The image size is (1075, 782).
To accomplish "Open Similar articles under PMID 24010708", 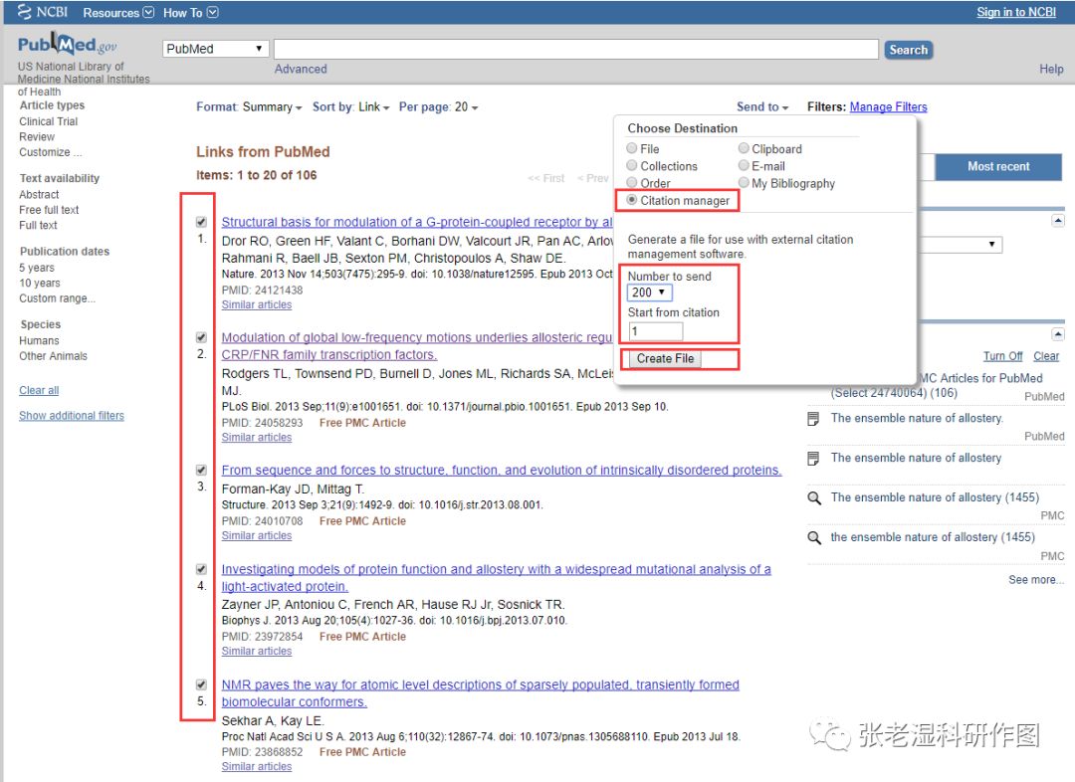I will (257, 536).
